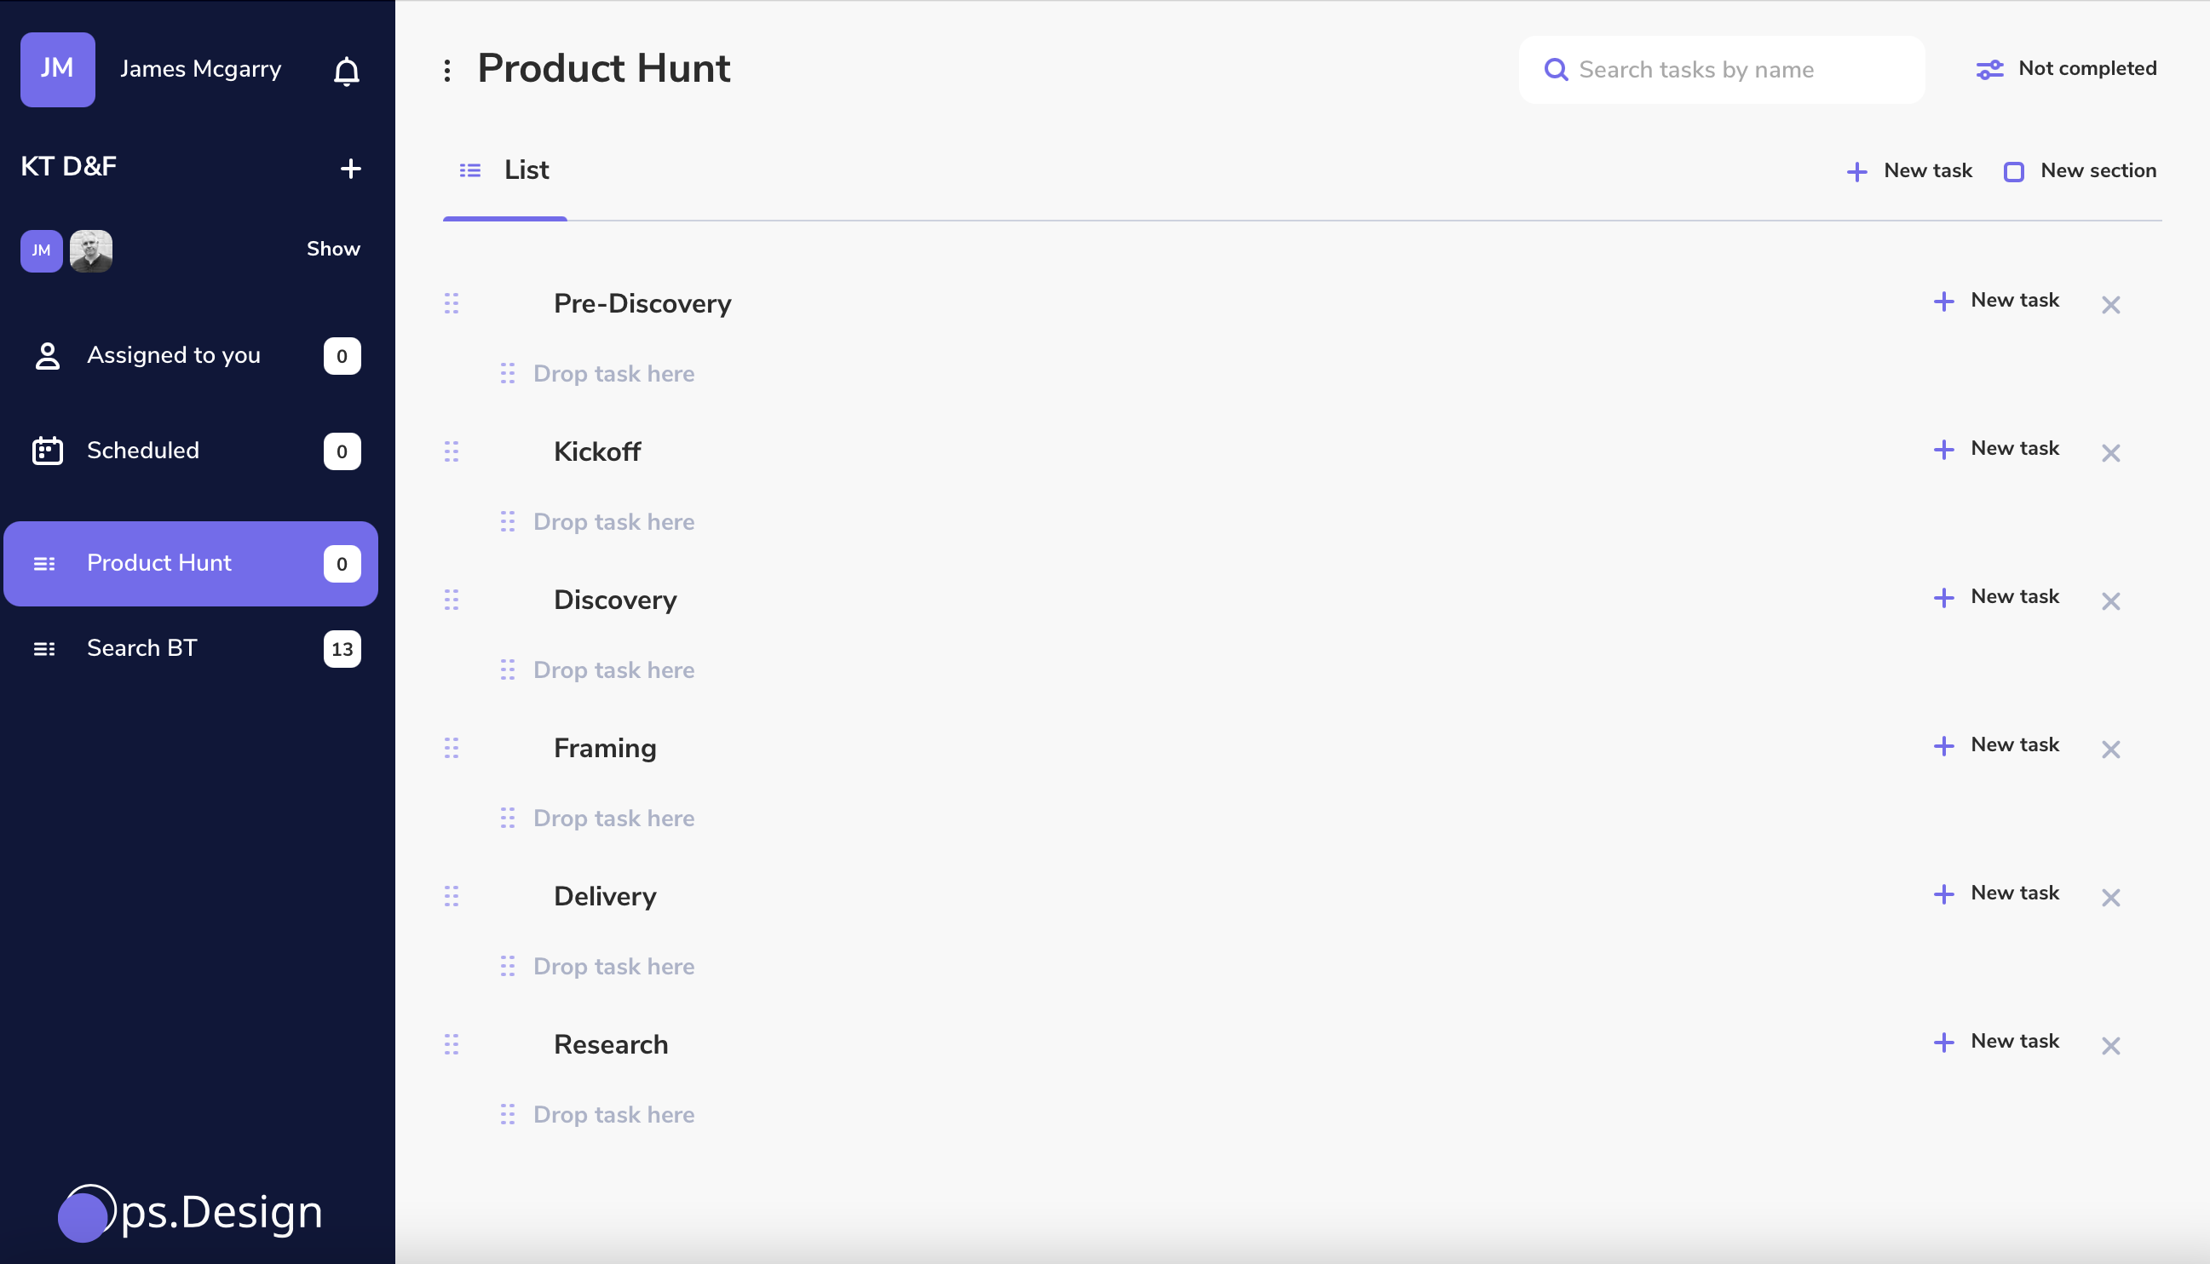Click the Kickoff section title
Screen dimensions: 2210x1264
[x=597, y=452]
